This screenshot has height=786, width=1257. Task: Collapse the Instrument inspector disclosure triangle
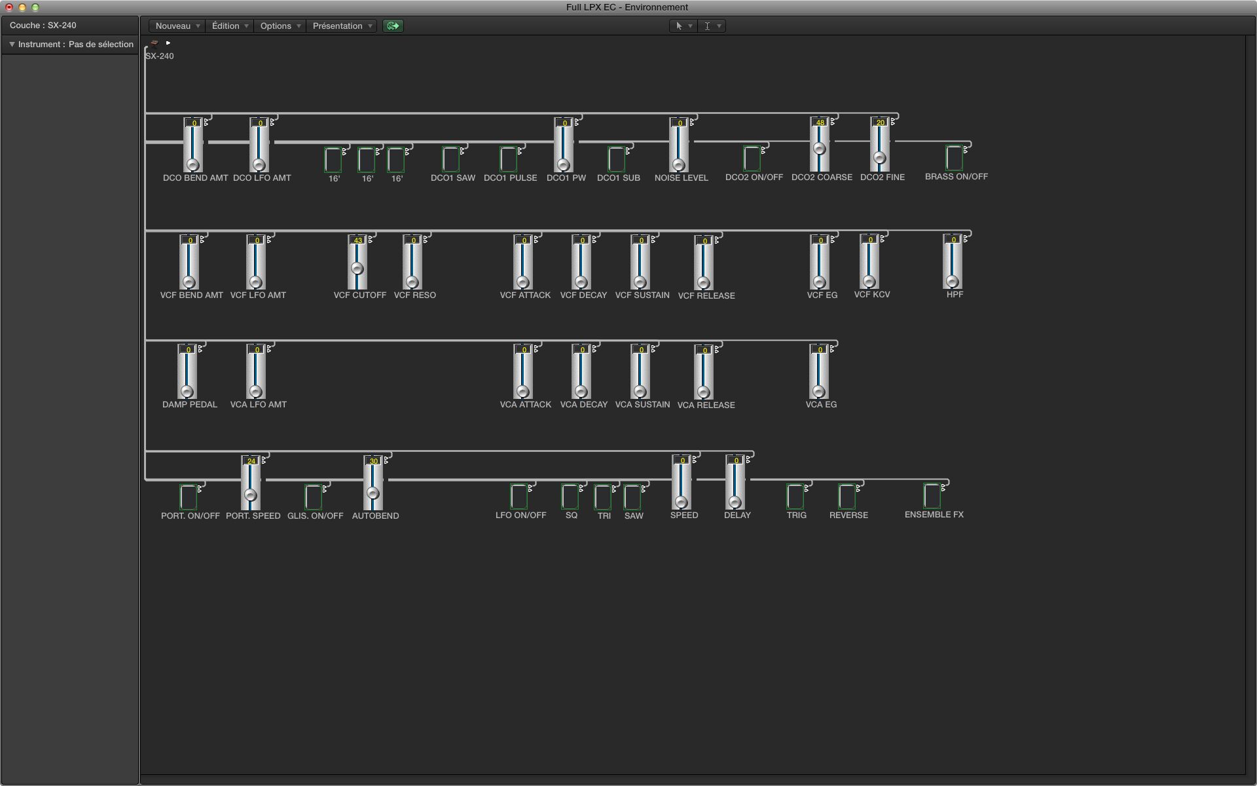point(12,45)
